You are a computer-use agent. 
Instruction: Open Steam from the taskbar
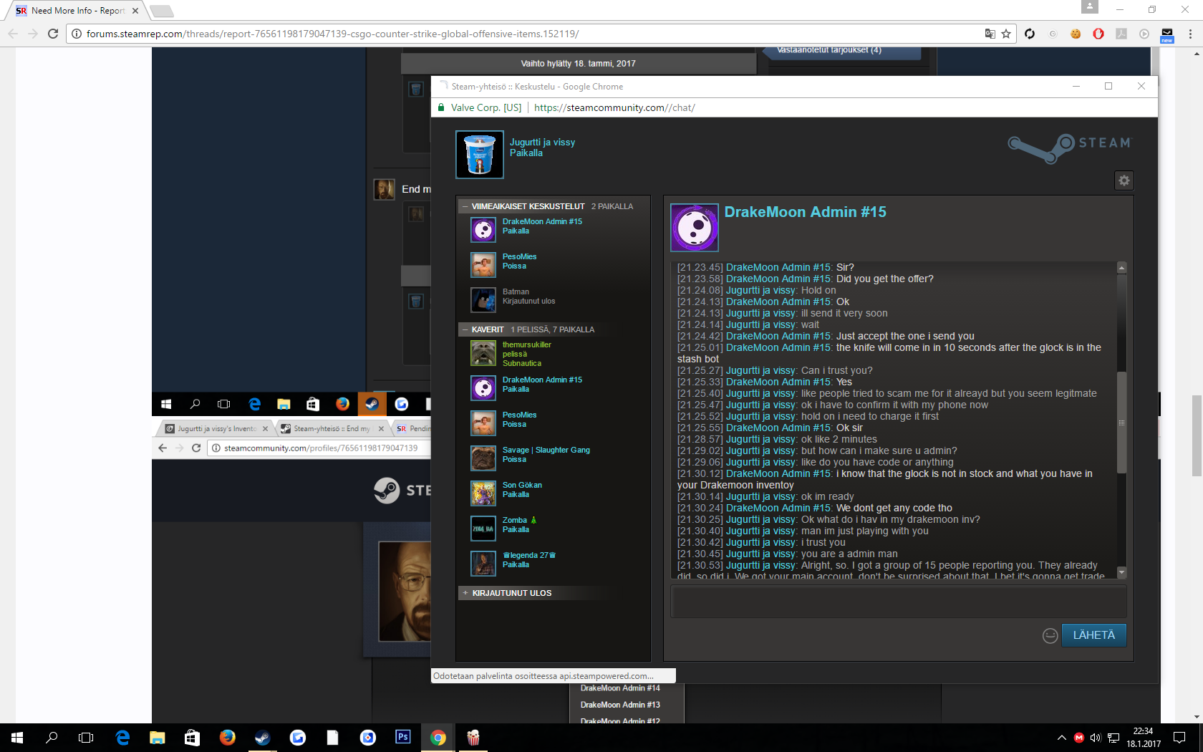pyautogui.click(x=262, y=738)
